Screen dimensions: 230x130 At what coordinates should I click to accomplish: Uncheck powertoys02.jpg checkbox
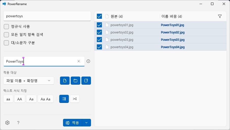(99, 32)
